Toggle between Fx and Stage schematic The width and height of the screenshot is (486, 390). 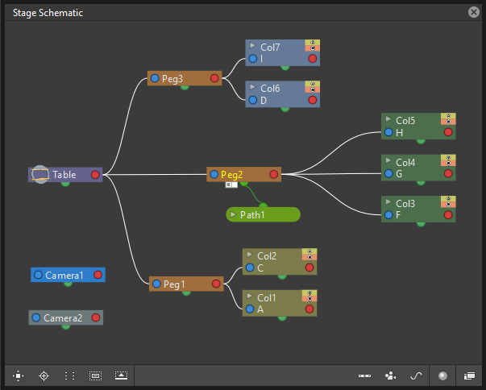469,375
